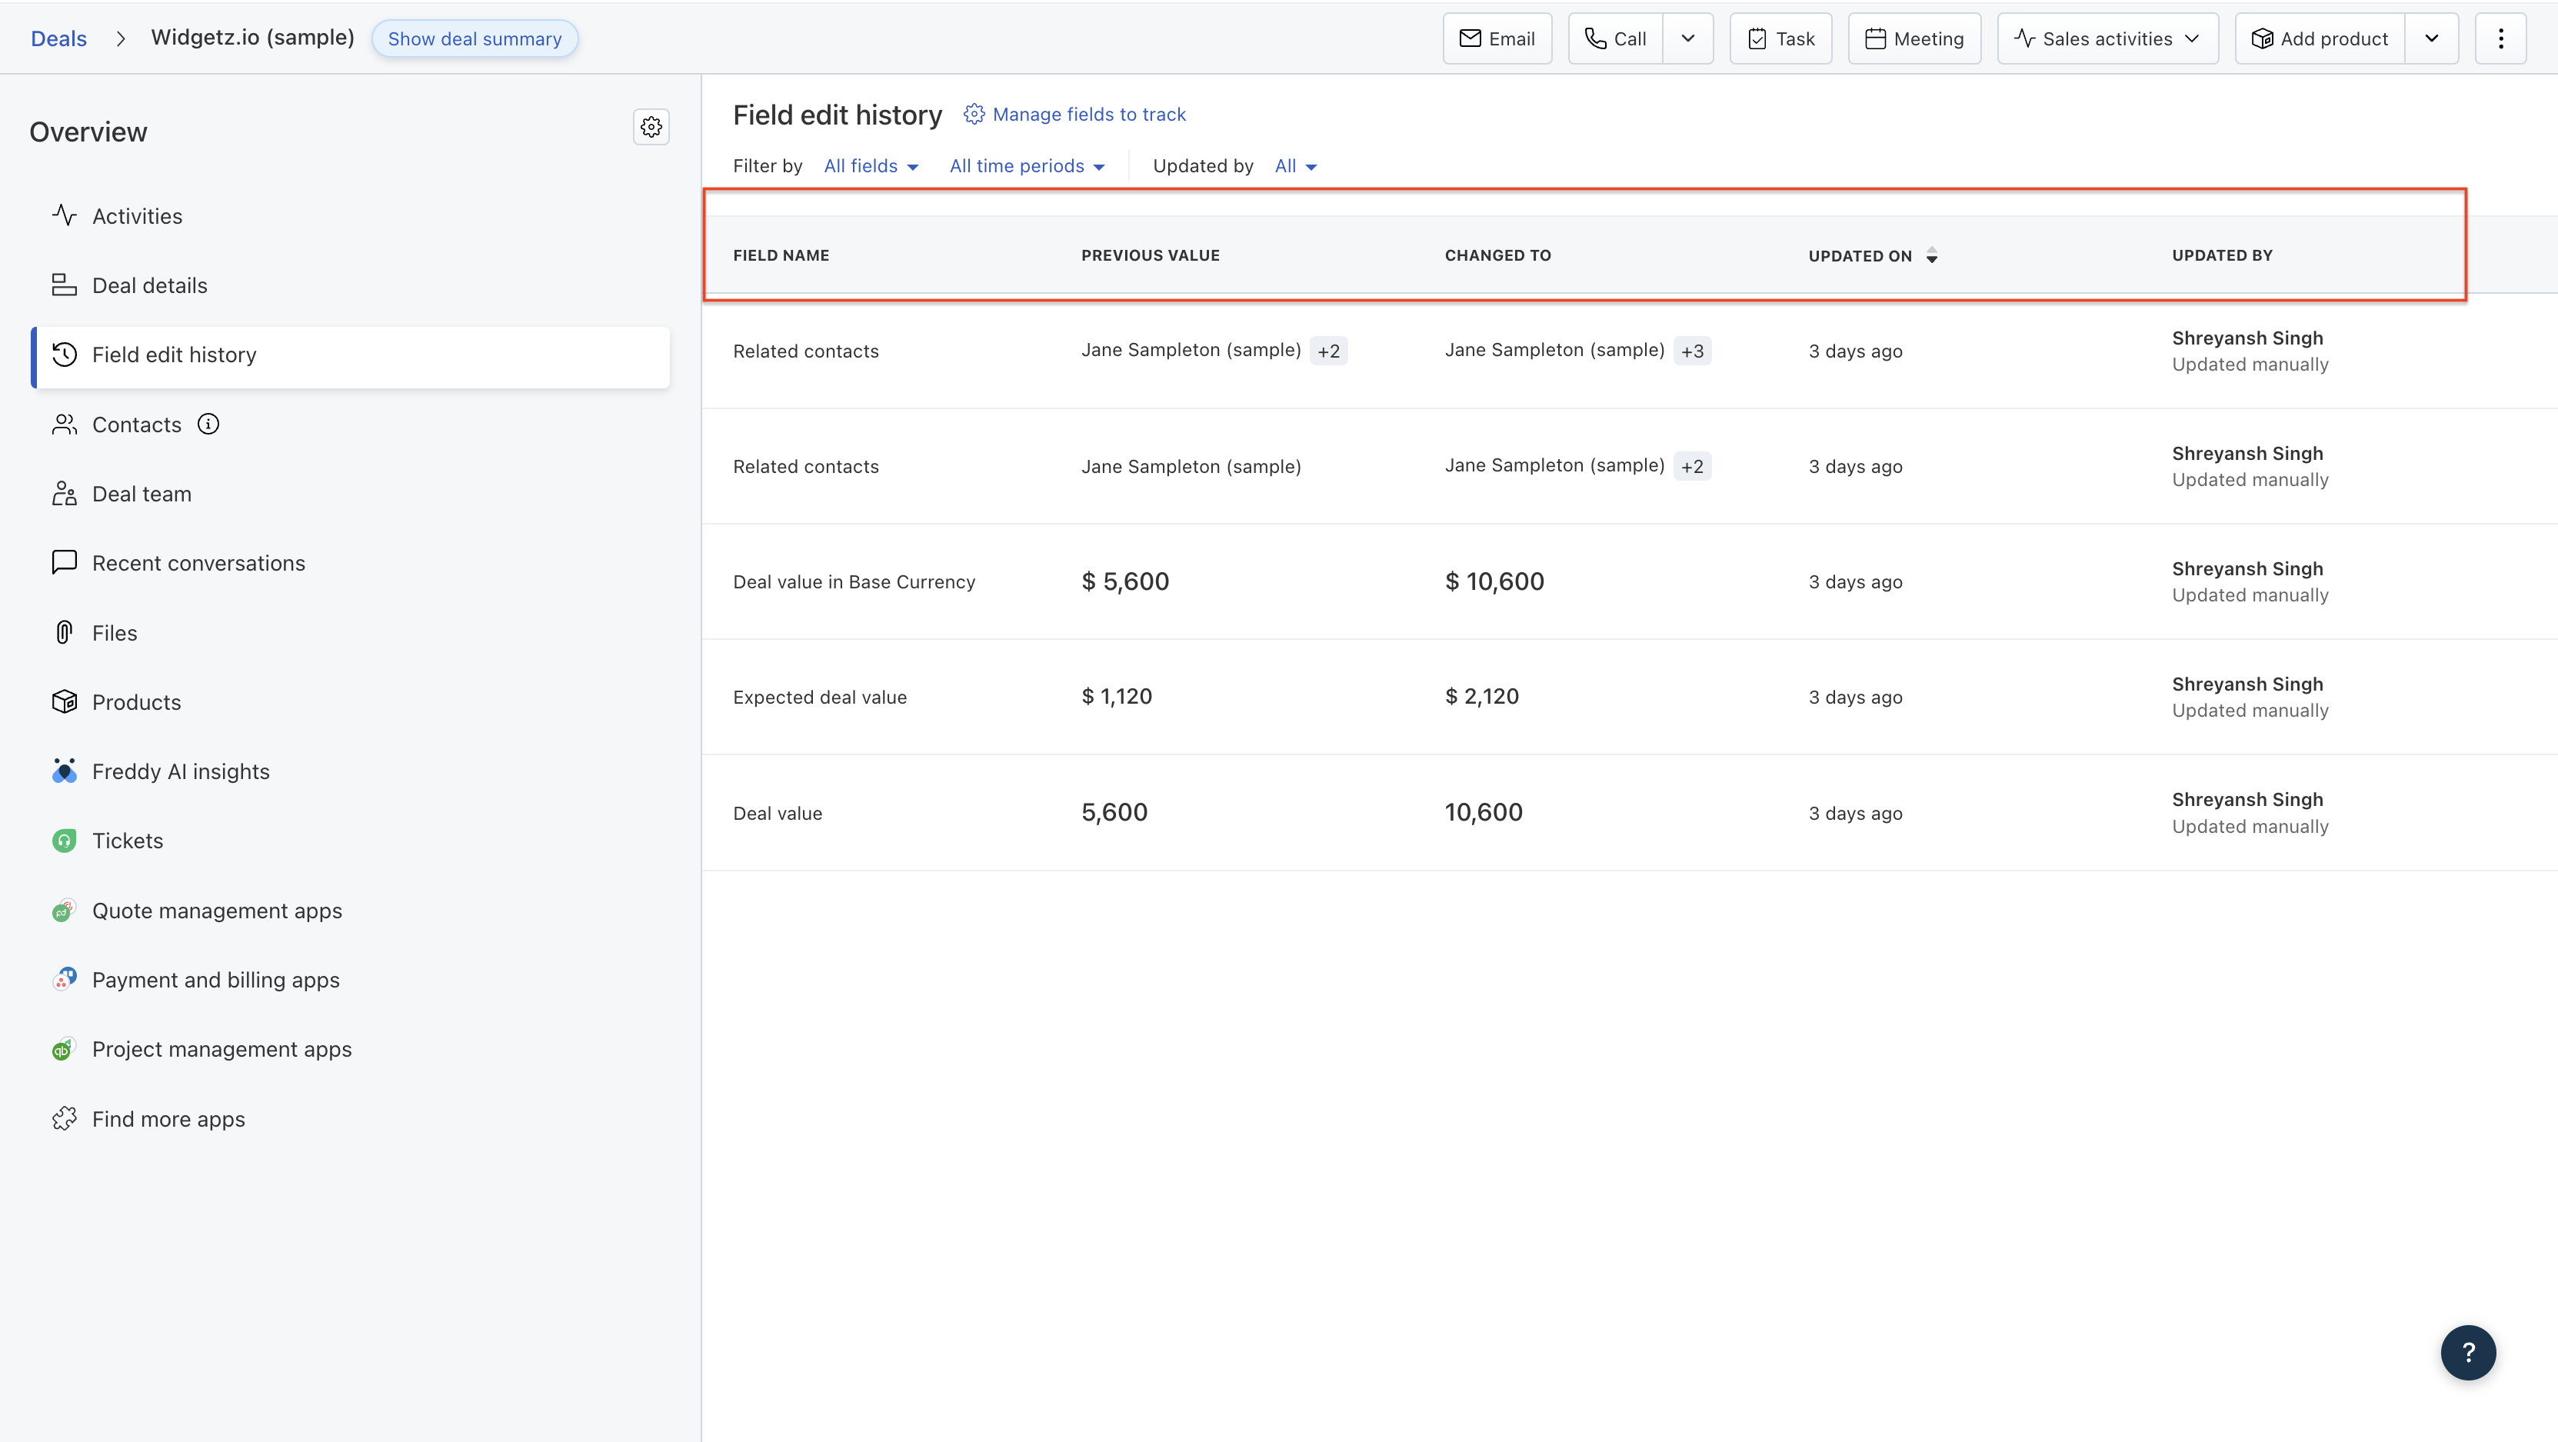Image resolution: width=2558 pixels, height=1442 pixels.
Task: Click the Show deal summary button
Action: [474, 38]
